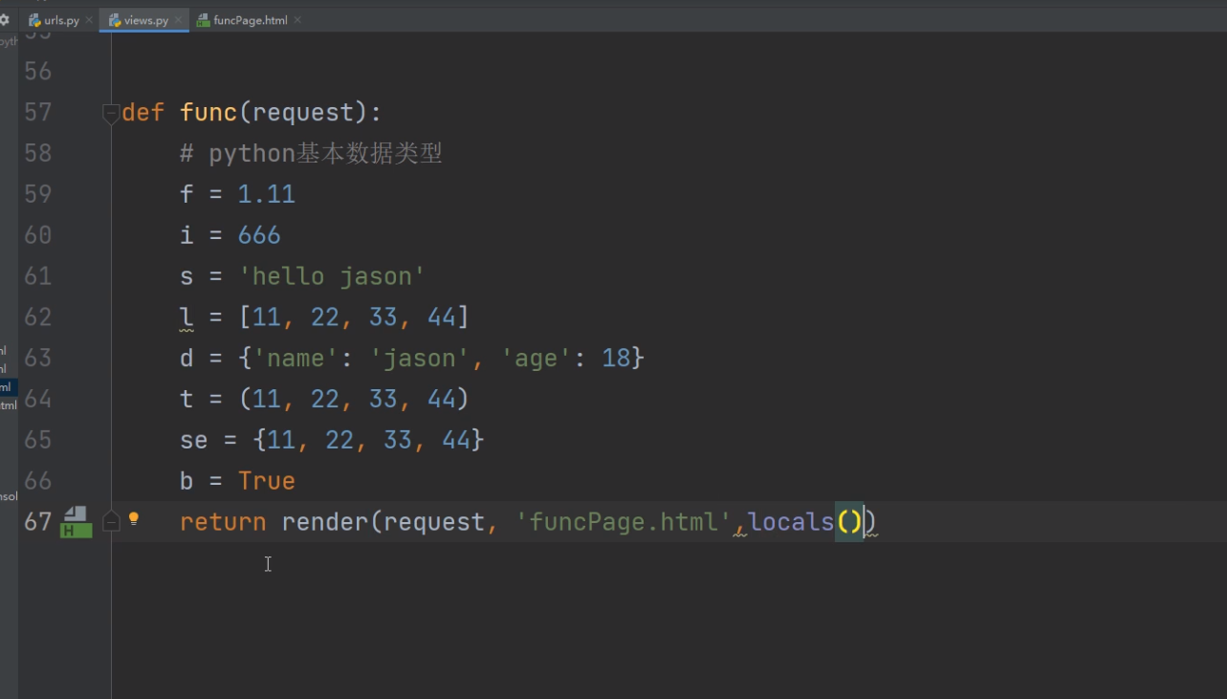
Task: Click the integer value 666
Action: pyautogui.click(x=259, y=235)
